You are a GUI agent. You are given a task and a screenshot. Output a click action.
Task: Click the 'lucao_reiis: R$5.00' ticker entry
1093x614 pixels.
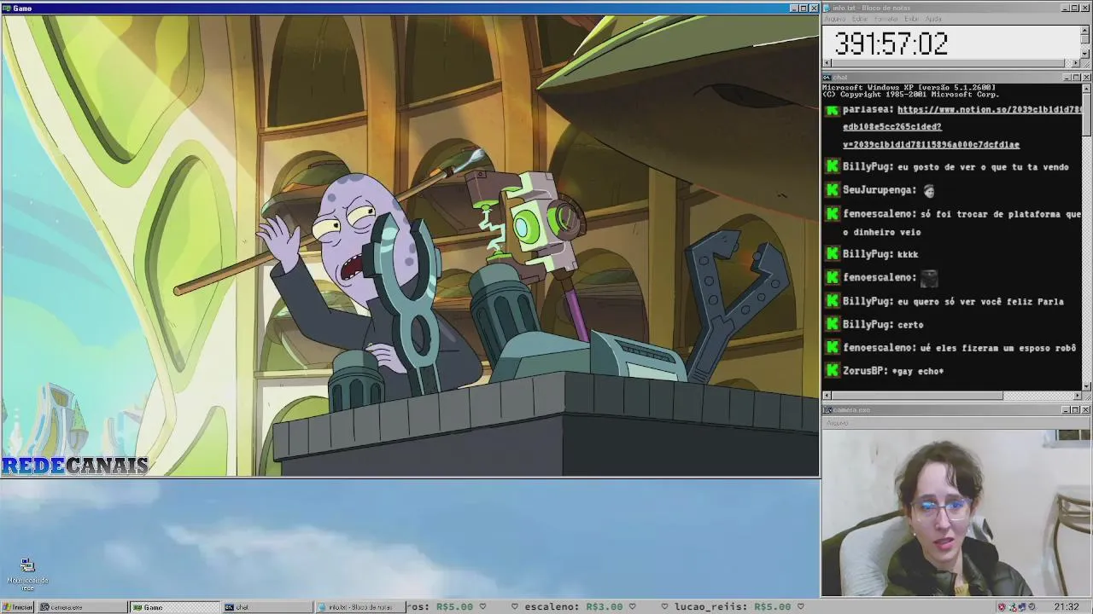[x=733, y=607]
